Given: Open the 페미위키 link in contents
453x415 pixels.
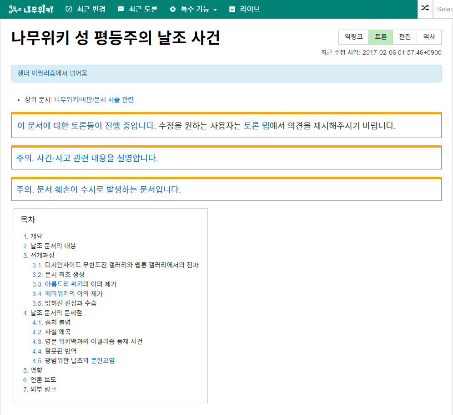Looking at the screenshot, I should click(x=56, y=293).
